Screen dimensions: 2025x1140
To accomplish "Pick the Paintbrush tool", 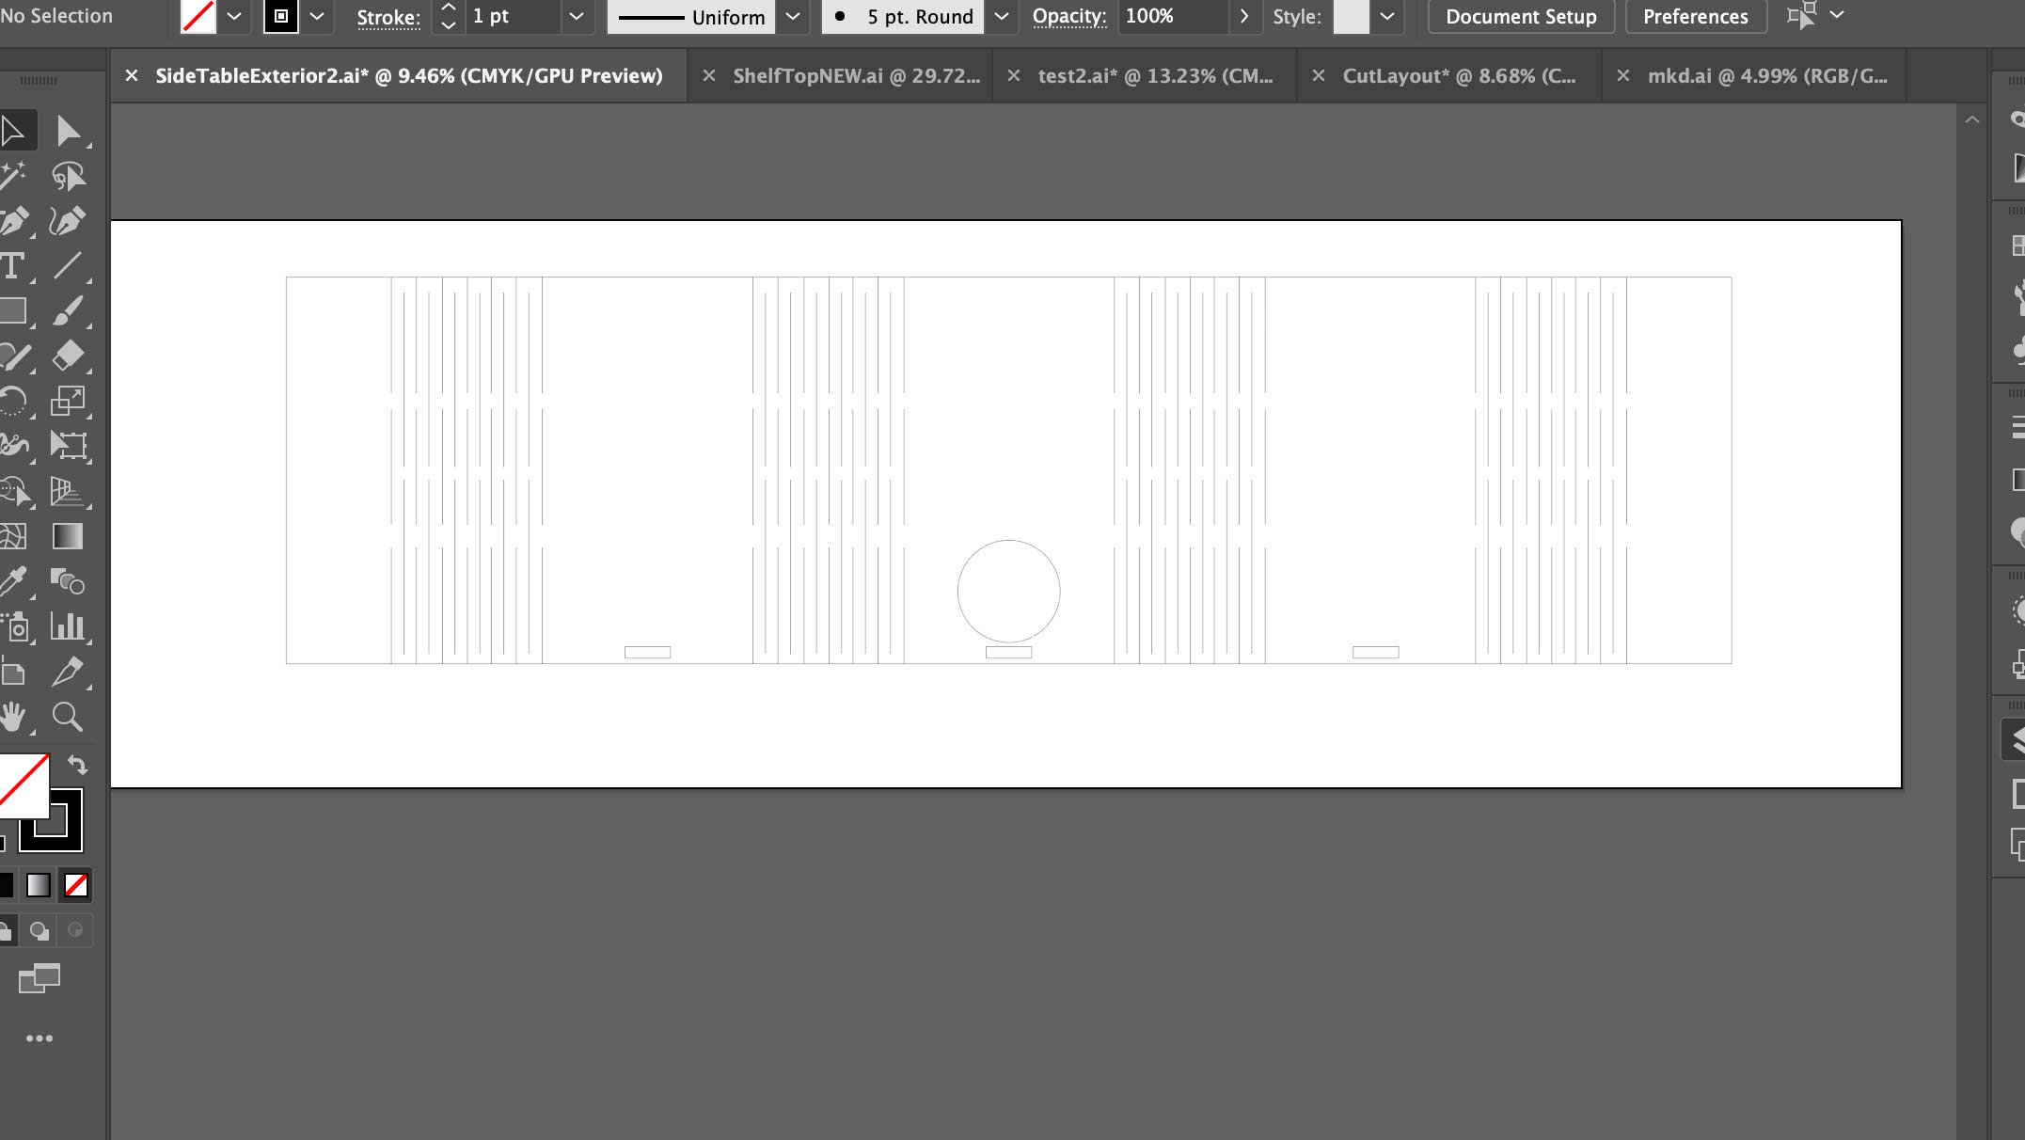I will pyautogui.click(x=68, y=311).
